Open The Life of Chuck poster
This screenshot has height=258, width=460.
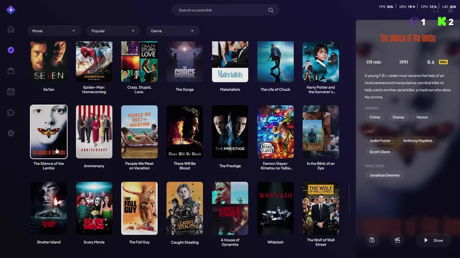pyautogui.click(x=275, y=62)
